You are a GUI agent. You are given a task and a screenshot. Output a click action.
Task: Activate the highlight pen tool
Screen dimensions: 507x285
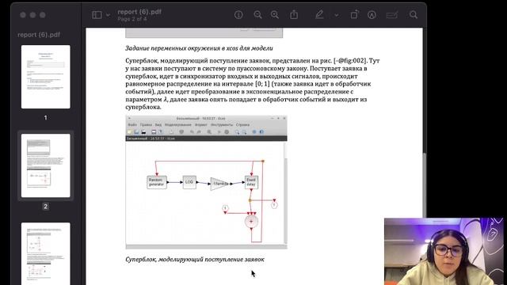tap(319, 14)
